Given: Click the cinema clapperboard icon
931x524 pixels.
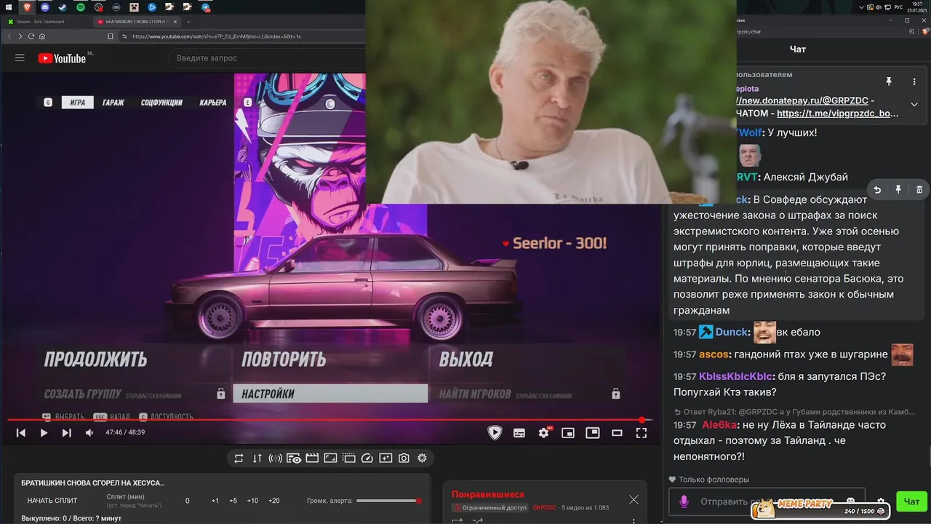Looking at the screenshot, I should click(x=312, y=458).
